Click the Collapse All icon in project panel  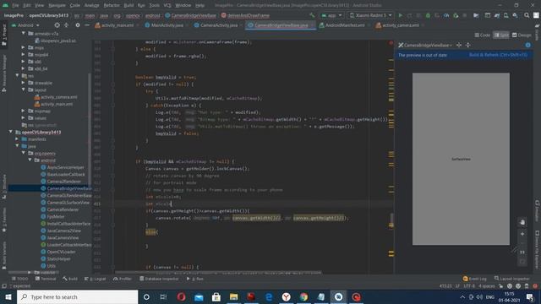[66, 25]
